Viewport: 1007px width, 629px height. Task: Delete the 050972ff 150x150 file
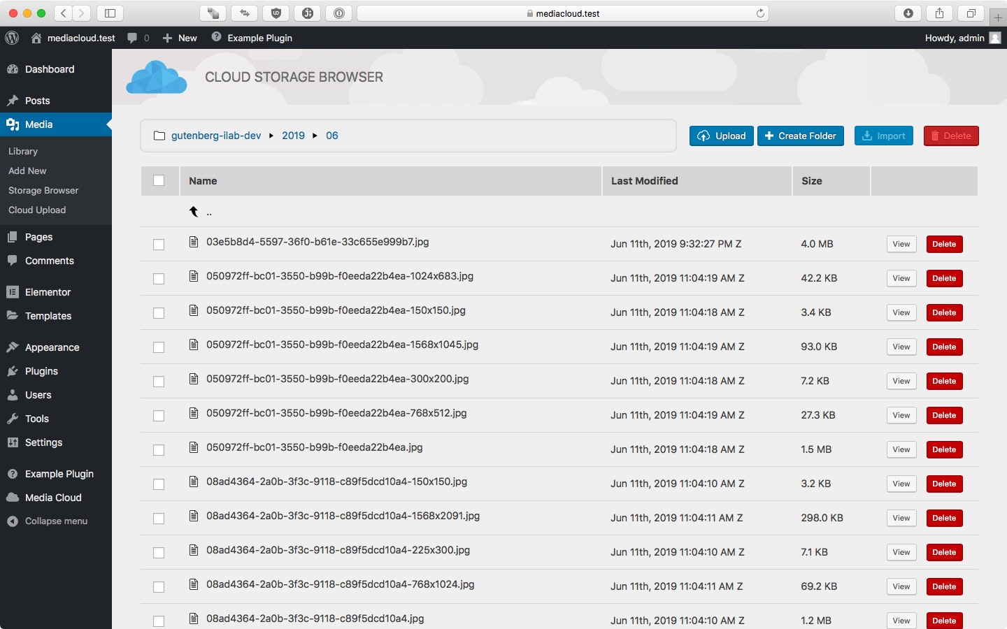(944, 312)
